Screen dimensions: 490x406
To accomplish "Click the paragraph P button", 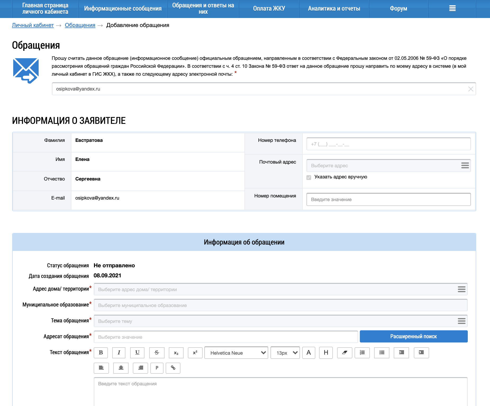I will pyautogui.click(x=157, y=368).
